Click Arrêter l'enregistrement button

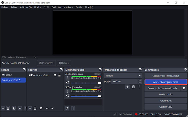click(x=165, y=82)
